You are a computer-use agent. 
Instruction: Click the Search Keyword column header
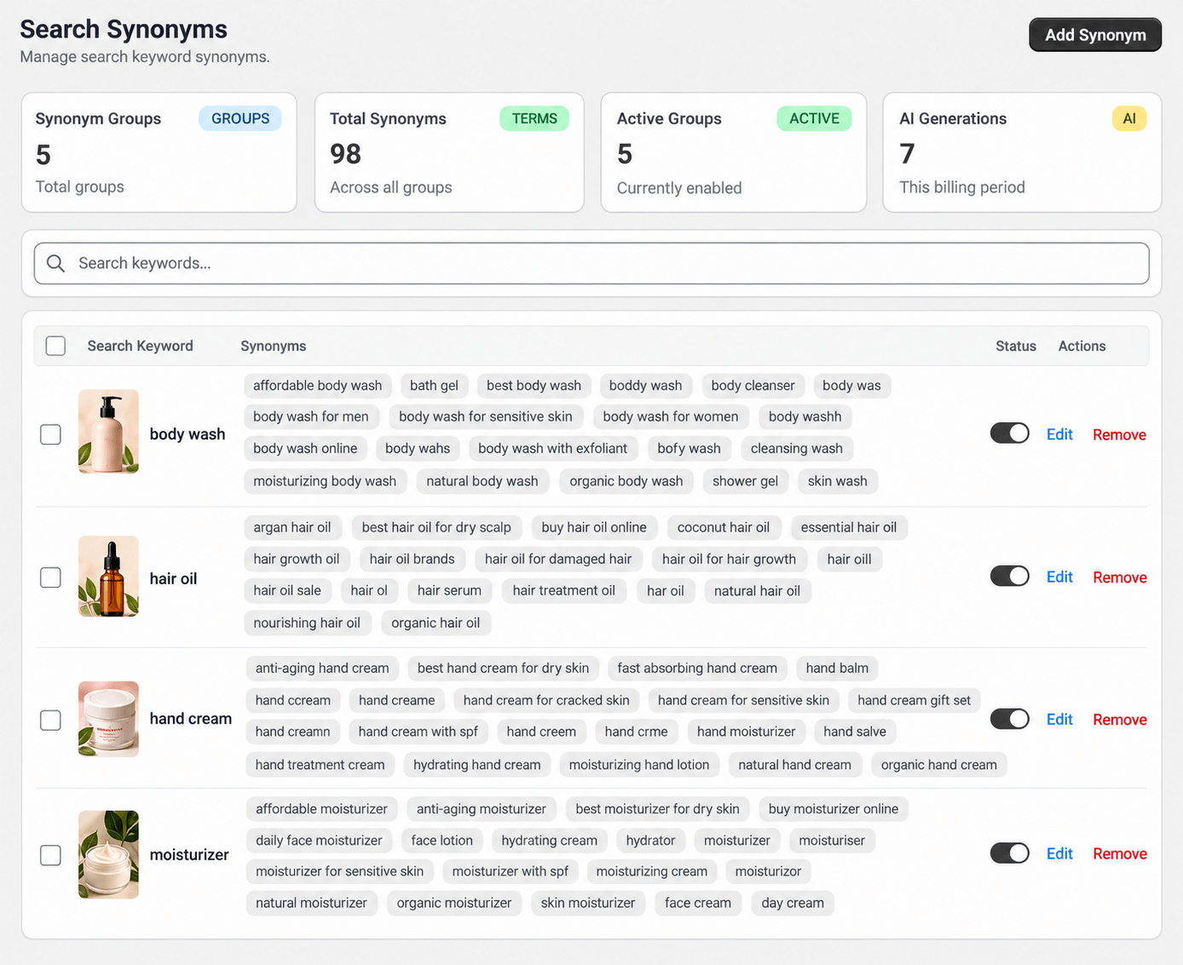click(x=141, y=346)
